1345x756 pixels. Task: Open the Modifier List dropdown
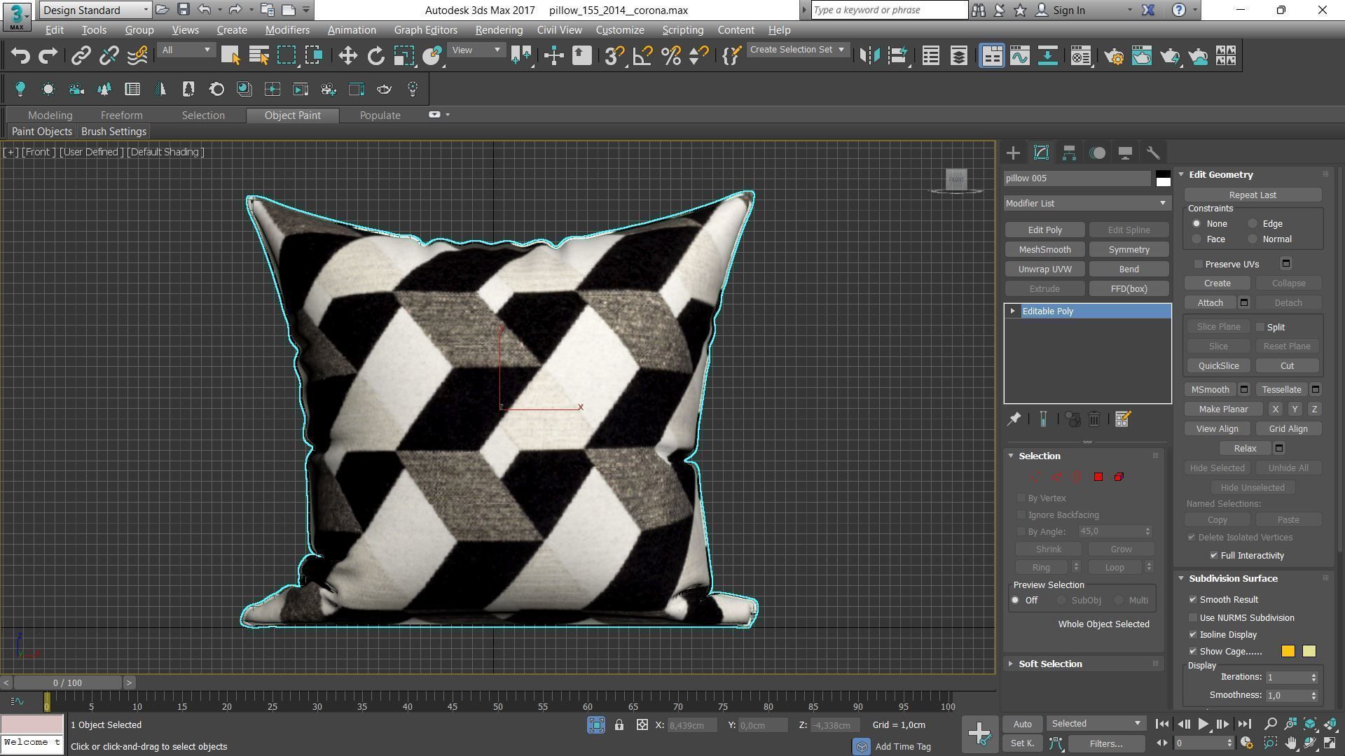1087,204
